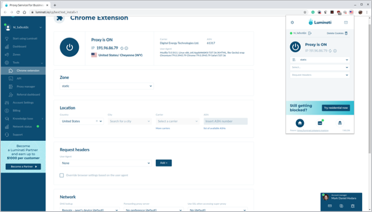Open the User Agent dropdown set to None
372x212 pixels.
coord(105,163)
